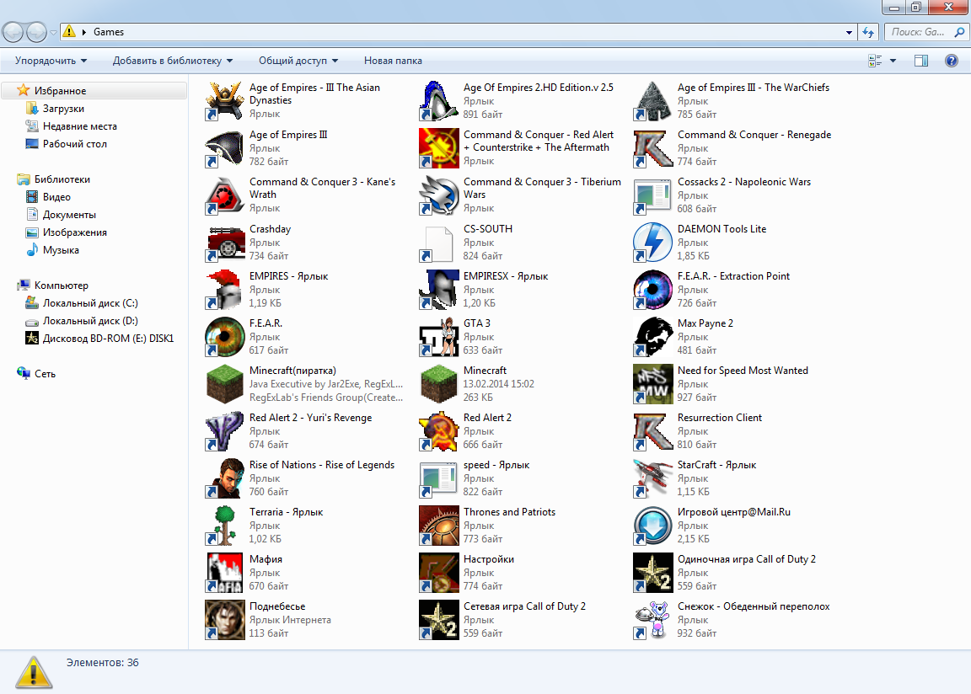Viewport: 971px width, 694px height.
Task: Open Рабочий стол in the sidebar
Action: pos(74,143)
